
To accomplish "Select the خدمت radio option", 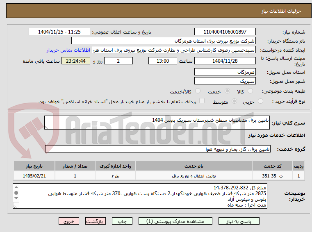I will point(227,91).
